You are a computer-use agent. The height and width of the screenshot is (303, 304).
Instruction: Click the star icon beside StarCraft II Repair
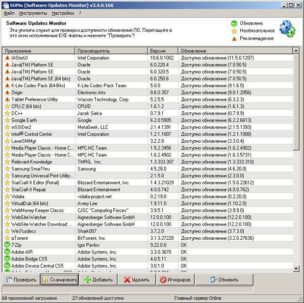[7, 189]
